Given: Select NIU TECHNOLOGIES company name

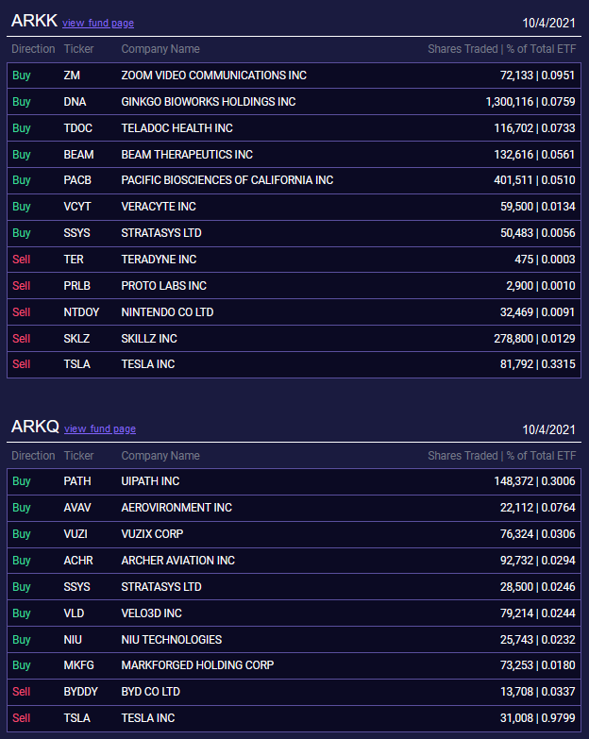Looking at the screenshot, I should click(172, 639).
